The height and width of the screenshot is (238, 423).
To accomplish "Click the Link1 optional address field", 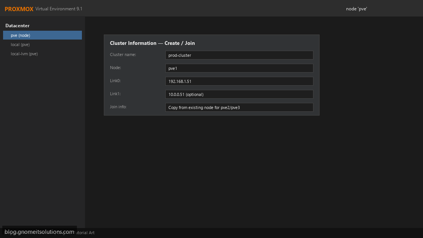I will click(239, 94).
